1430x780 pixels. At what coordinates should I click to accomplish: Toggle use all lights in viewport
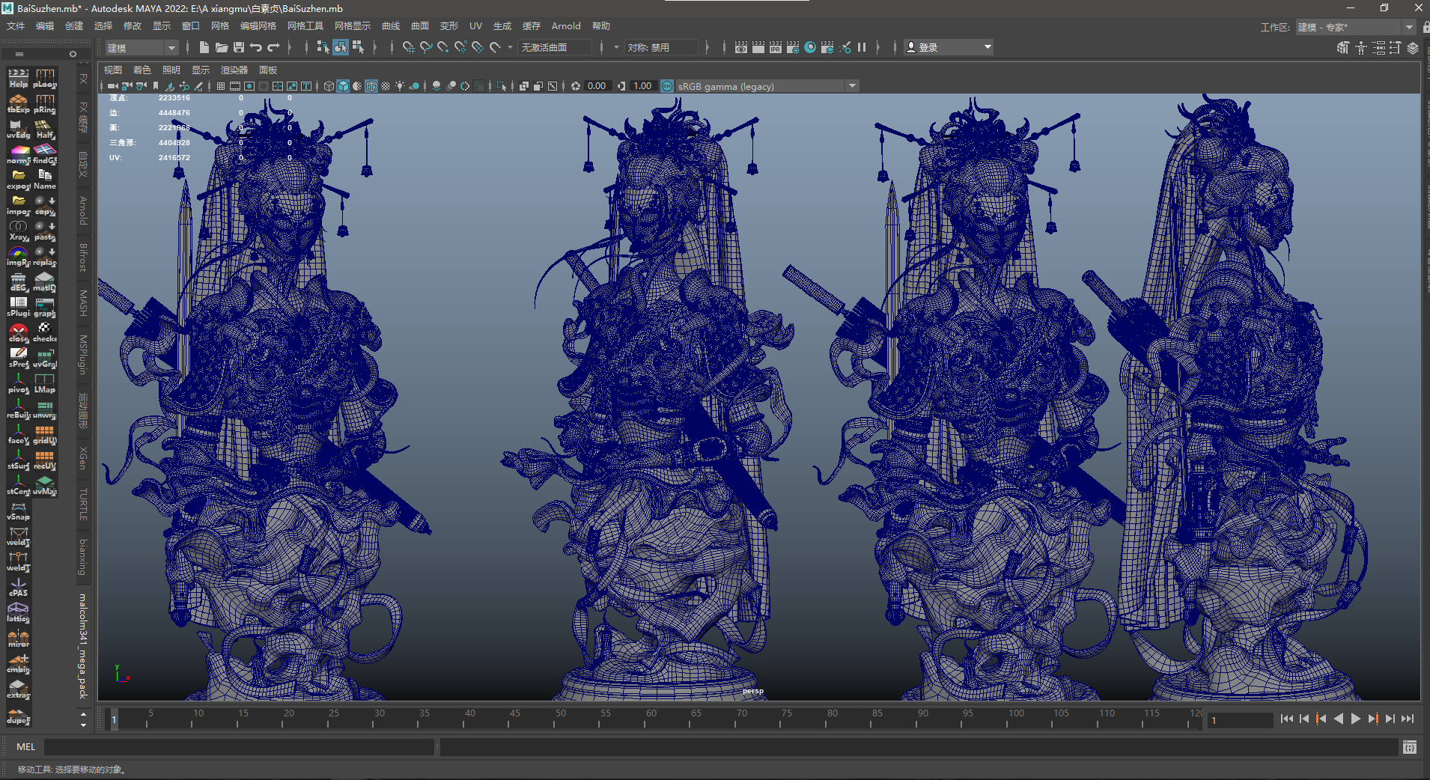click(400, 86)
